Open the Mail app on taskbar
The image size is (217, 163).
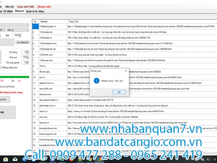click(x=15, y=159)
